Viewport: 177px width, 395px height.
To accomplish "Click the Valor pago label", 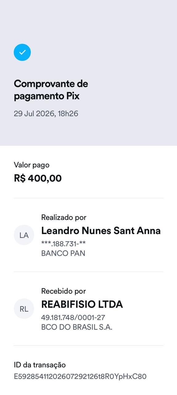I will pos(32,165).
